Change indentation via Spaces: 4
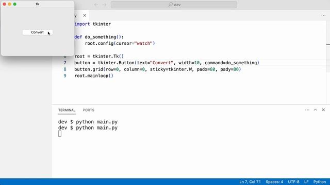The width and height of the screenshot is (330, 185). point(274,182)
